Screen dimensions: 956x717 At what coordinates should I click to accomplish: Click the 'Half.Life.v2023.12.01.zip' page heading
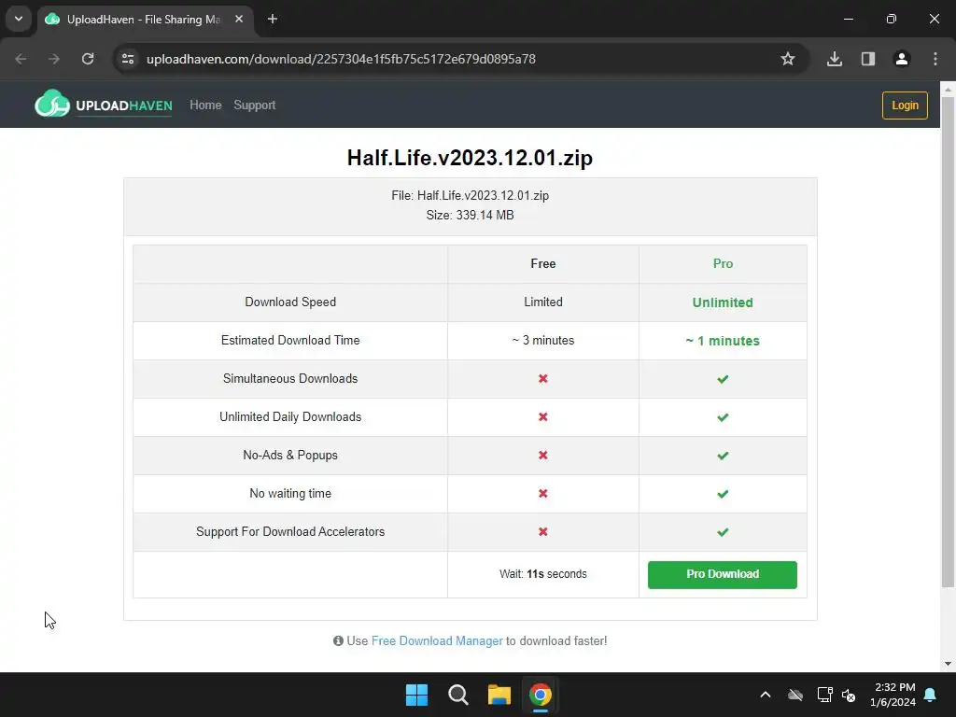click(471, 157)
